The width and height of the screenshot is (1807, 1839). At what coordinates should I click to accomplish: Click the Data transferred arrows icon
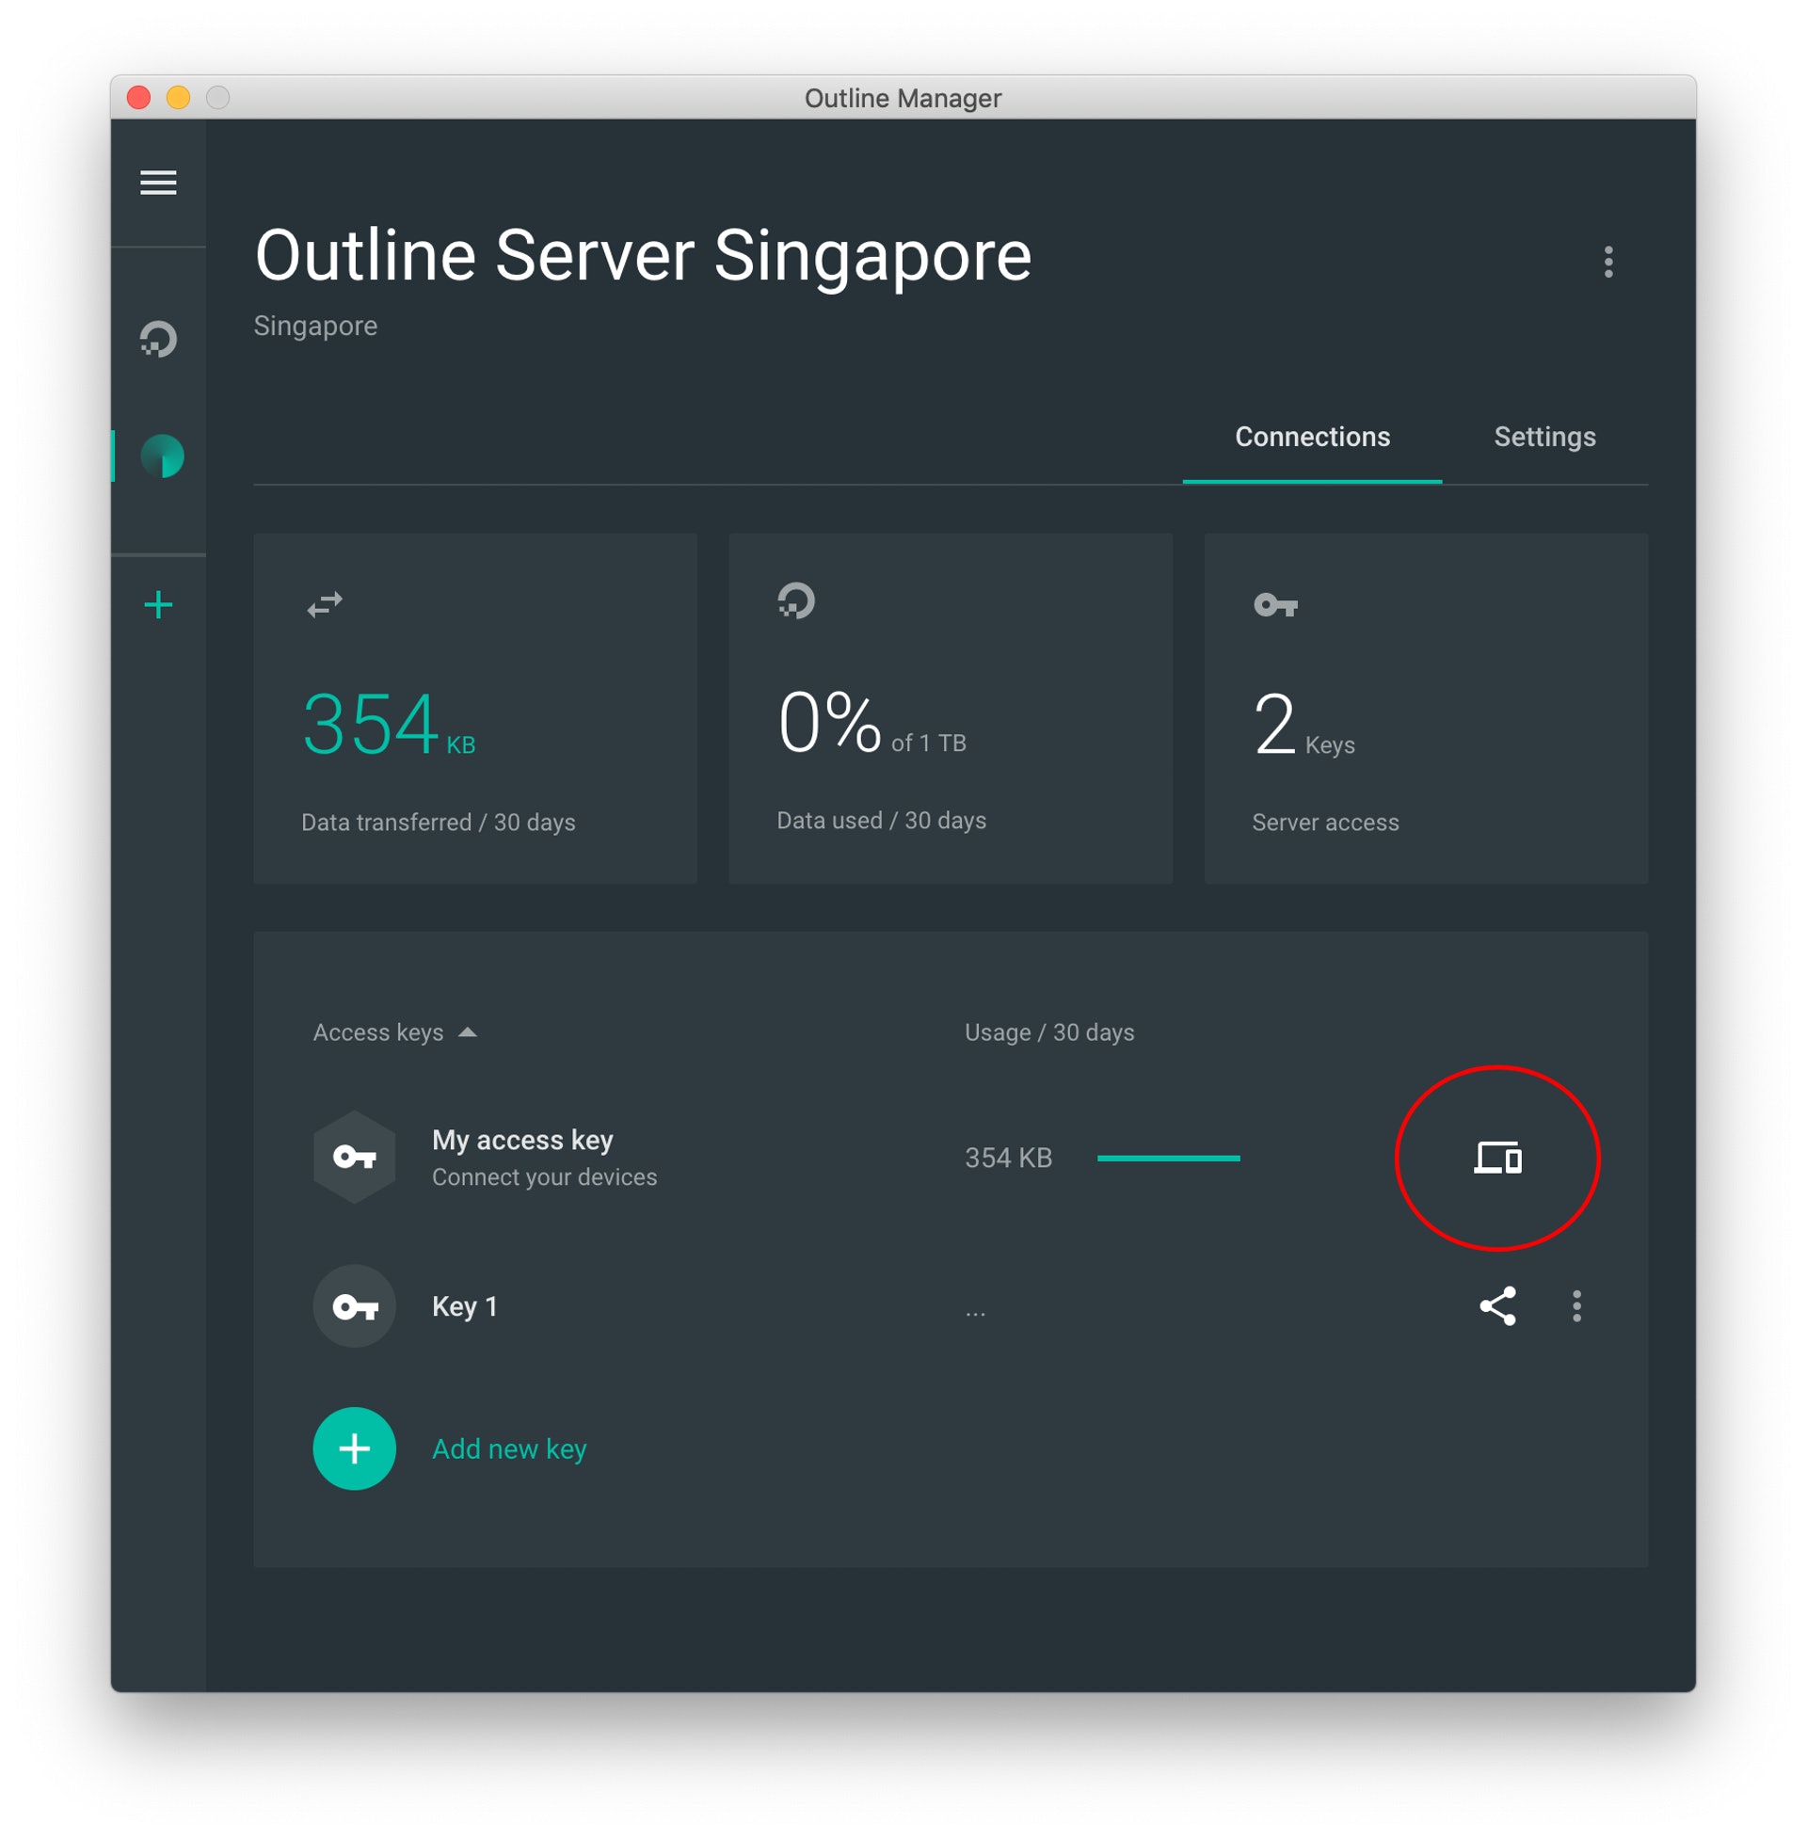(325, 604)
